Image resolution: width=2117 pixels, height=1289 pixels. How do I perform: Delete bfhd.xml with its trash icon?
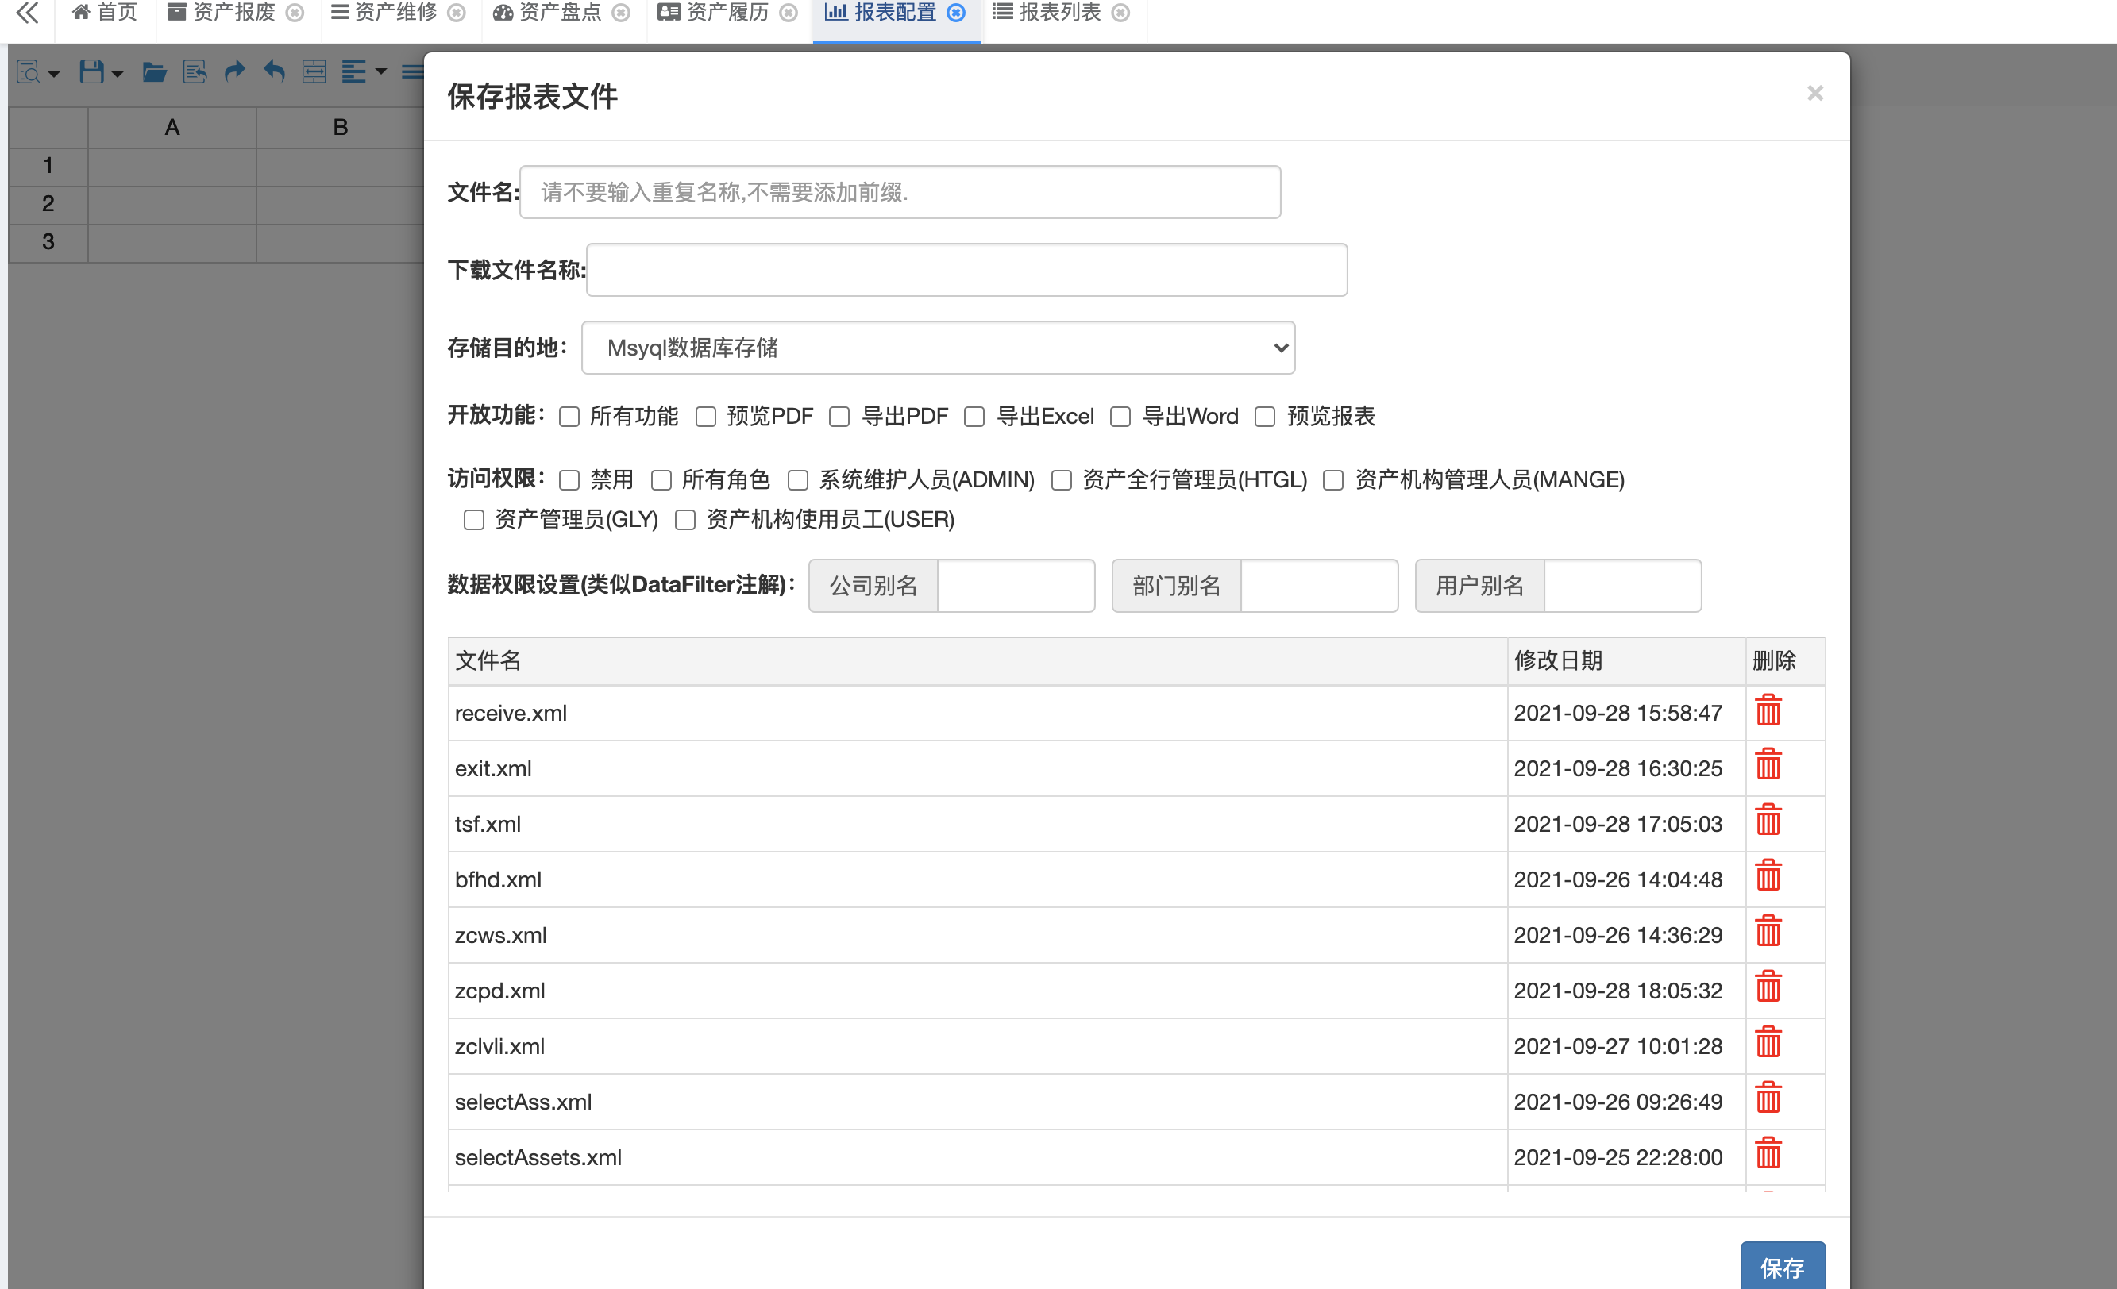(1768, 876)
